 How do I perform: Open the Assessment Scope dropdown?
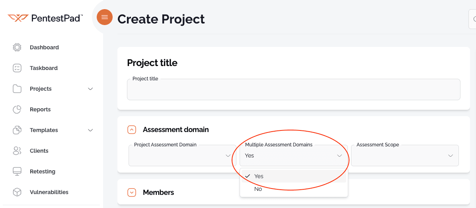point(405,155)
